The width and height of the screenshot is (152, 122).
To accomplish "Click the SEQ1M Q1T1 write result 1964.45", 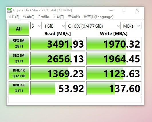I will 114,58.
